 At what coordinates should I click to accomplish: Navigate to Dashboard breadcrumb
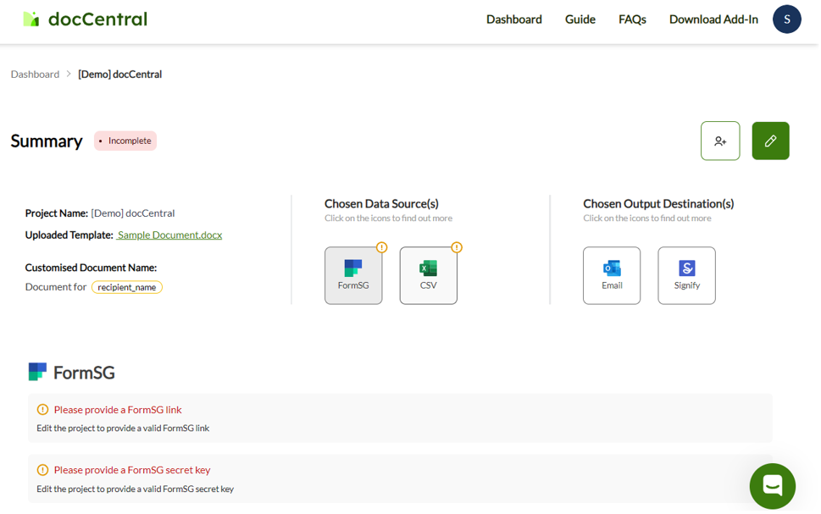click(x=35, y=74)
